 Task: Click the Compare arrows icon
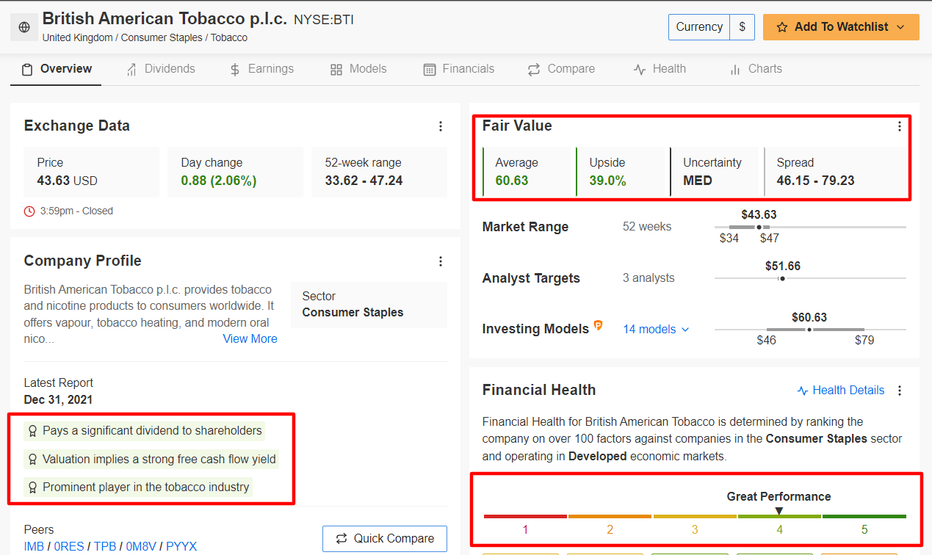534,70
